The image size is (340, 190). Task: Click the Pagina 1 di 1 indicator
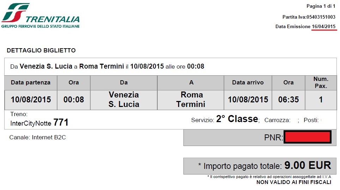coord(321,6)
